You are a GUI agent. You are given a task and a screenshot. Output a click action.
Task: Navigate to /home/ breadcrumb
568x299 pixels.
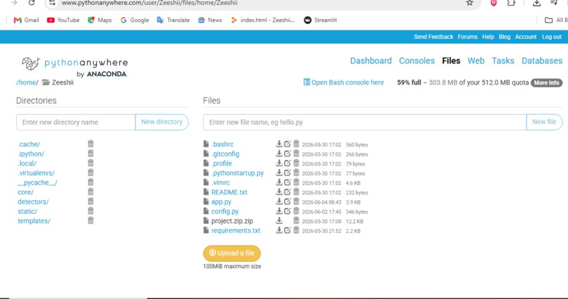[27, 83]
